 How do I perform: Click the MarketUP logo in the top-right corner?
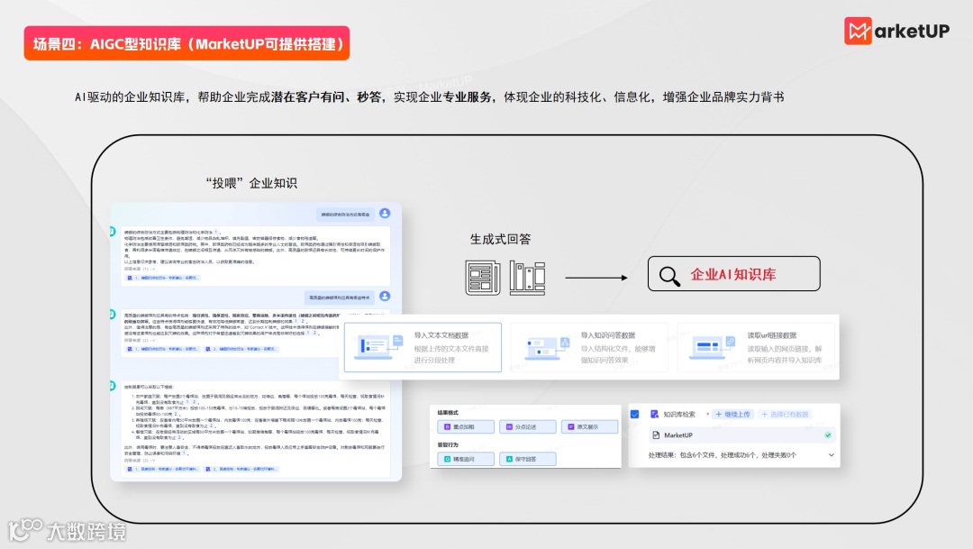coord(896,30)
